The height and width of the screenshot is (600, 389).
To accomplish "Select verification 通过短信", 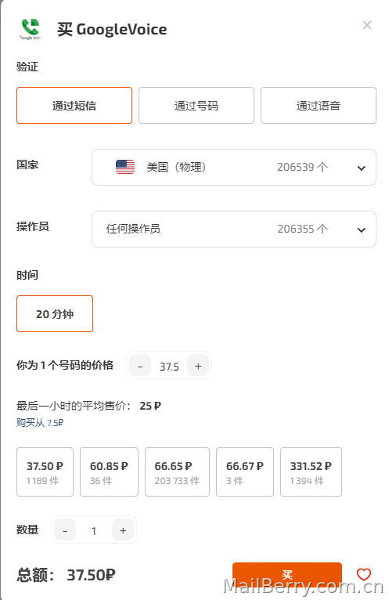I will pos(74,105).
